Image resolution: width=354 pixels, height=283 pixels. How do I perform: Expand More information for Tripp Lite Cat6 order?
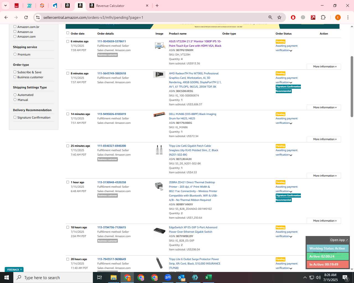[324, 176]
